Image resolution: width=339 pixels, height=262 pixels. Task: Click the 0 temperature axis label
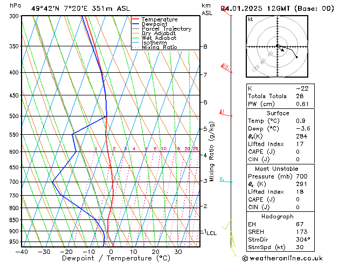111,252
